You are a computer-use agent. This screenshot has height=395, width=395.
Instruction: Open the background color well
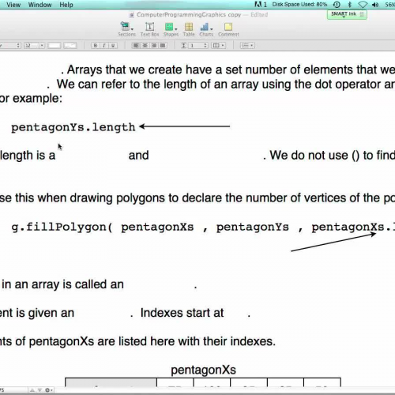(x=70, y=46)
